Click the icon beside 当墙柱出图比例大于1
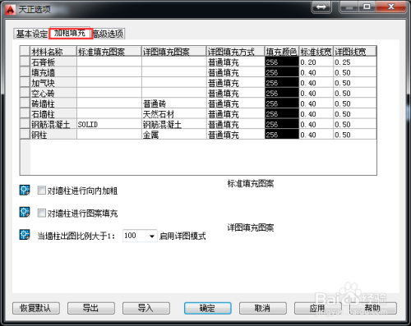This screenshot has height=326, width=411. (x=25, y=235)
